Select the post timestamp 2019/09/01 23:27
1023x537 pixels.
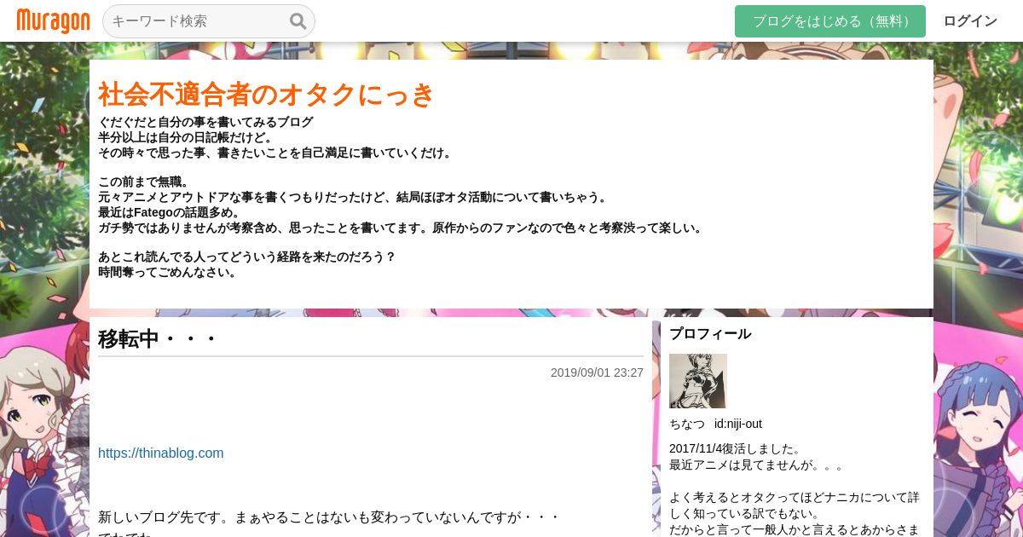pyautogui.click(x=597, y=372)
